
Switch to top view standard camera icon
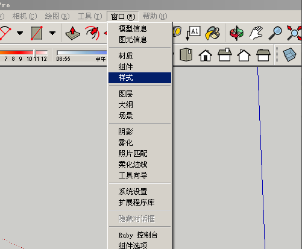pos(186,54)
